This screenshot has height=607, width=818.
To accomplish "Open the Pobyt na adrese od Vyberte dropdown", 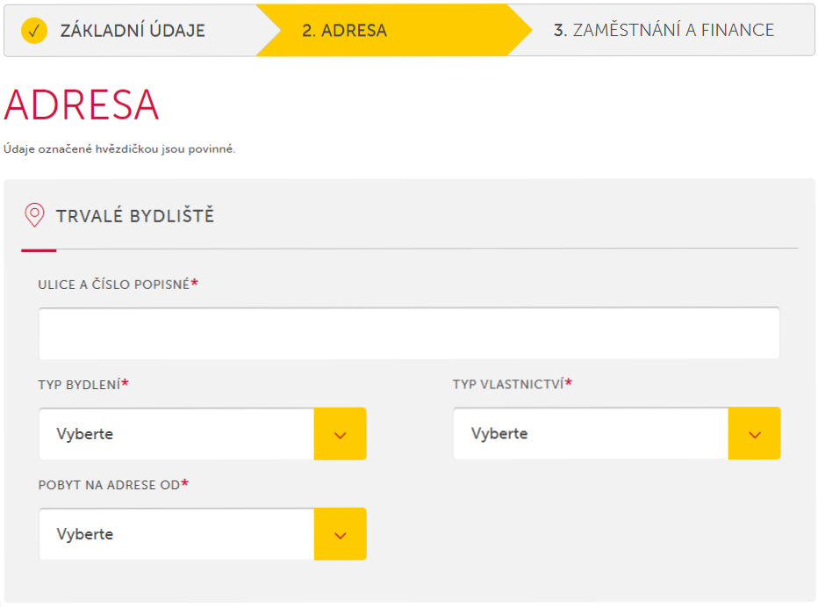I will (176, 534).
